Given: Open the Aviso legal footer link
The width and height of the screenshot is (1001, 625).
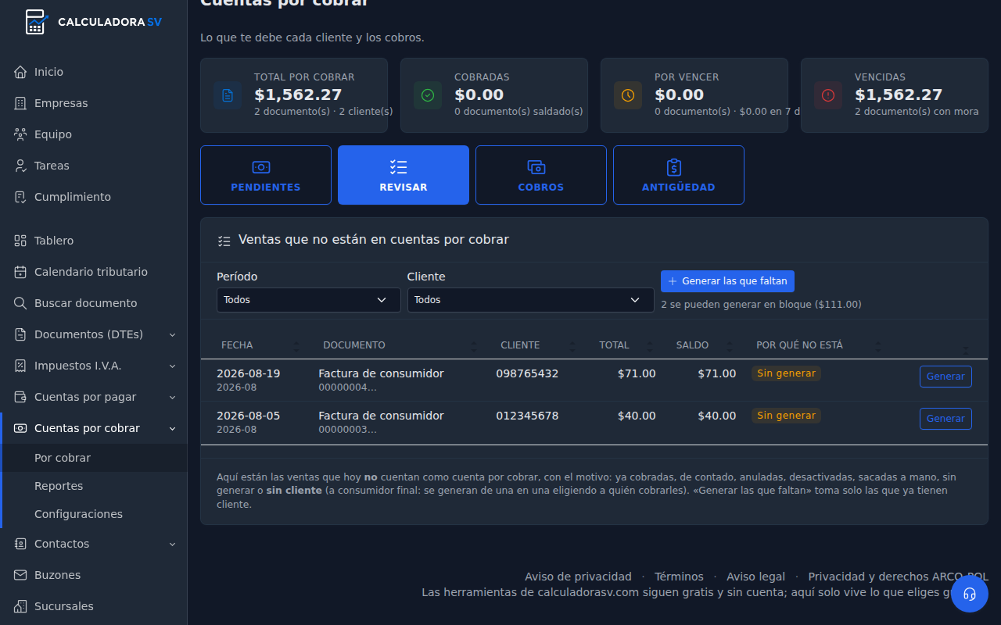Looking at the screenshot, I should coord(755,577).
